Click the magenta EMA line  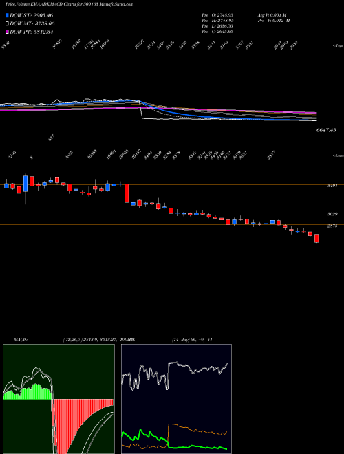232,110
